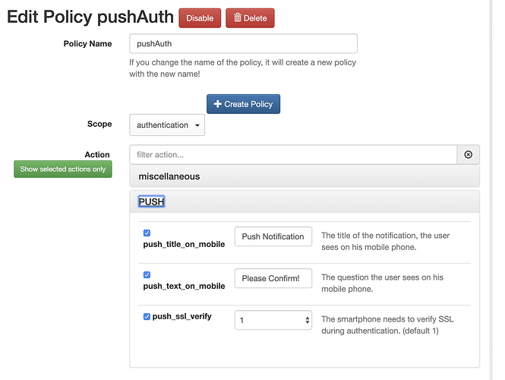Click Show selected actions only button
The image size is (505, 380).
(x=63, y=169)
